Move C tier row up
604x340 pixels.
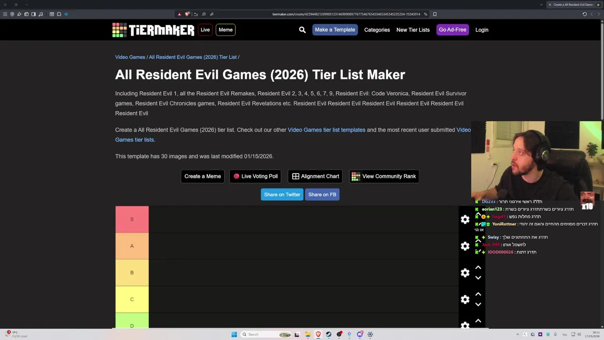(478, 294)
